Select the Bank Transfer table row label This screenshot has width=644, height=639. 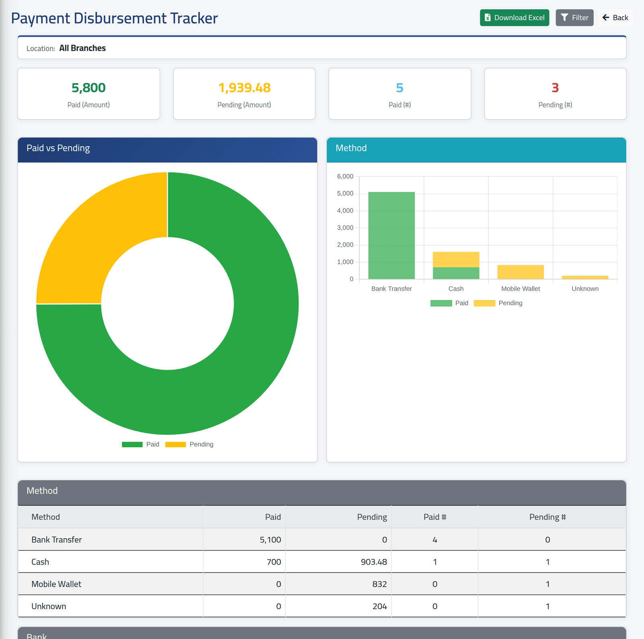57,540
